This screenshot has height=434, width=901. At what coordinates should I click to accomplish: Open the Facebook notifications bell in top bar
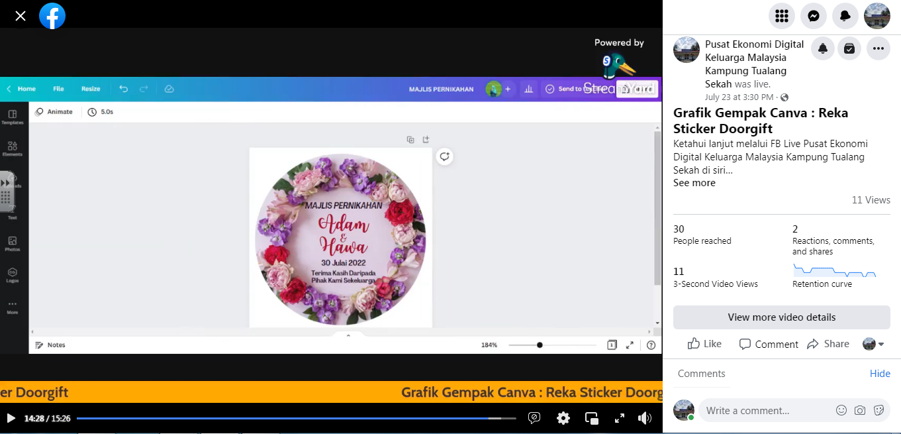(x=845, y=16)
